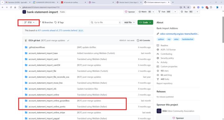Open the .github/workflows folder
The height and width of the screenshot is (120, 224).
37,47
